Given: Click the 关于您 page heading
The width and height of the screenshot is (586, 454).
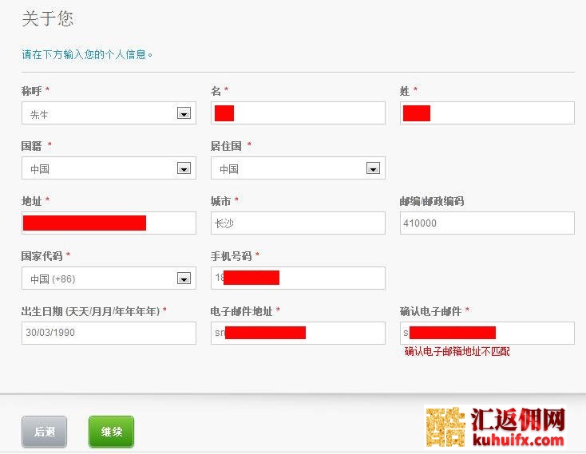Looking at the screenshot, I should [x=47, y=18].
